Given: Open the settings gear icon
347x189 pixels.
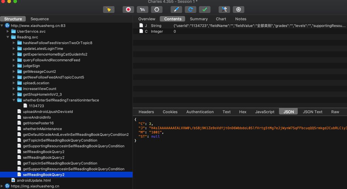Looking at the screenshot, I should click(x=238, y=9).
